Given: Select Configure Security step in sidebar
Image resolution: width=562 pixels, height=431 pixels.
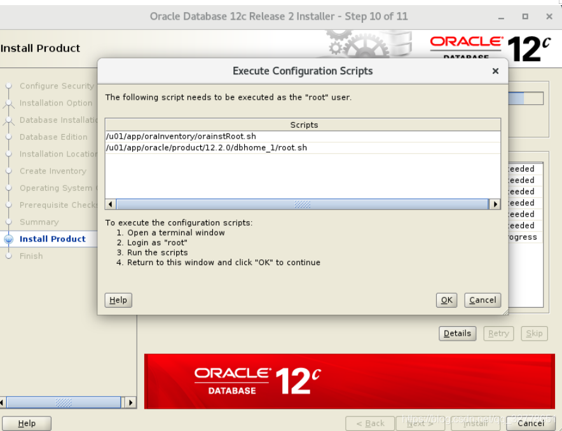Looking at the screenshot, I should 57,86.
